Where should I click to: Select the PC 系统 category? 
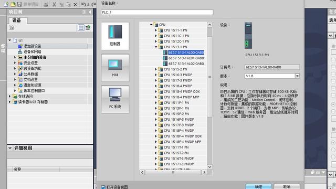click(x=115, y=99)
